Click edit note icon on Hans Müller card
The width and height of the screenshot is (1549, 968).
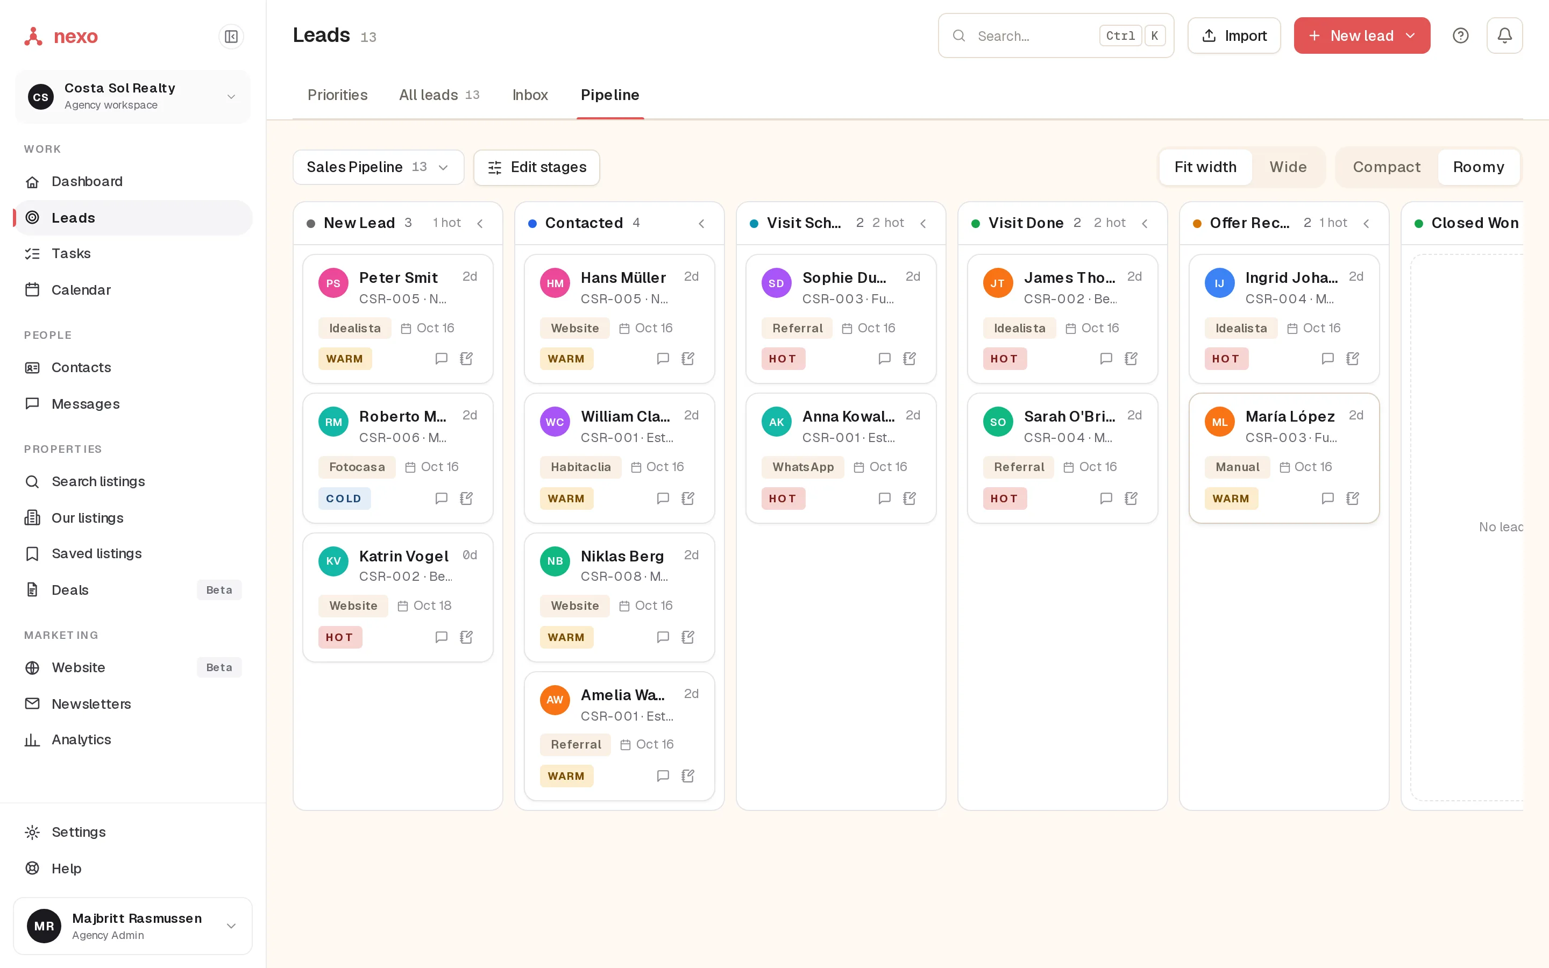click(688, 359)
